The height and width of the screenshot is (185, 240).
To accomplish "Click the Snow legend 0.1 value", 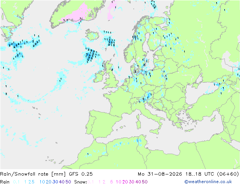I will click(90, 182).
